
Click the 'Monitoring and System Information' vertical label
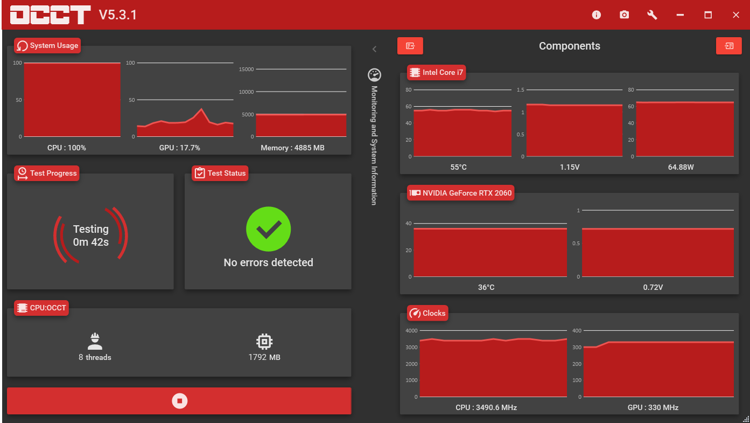[x=374, y=145]
